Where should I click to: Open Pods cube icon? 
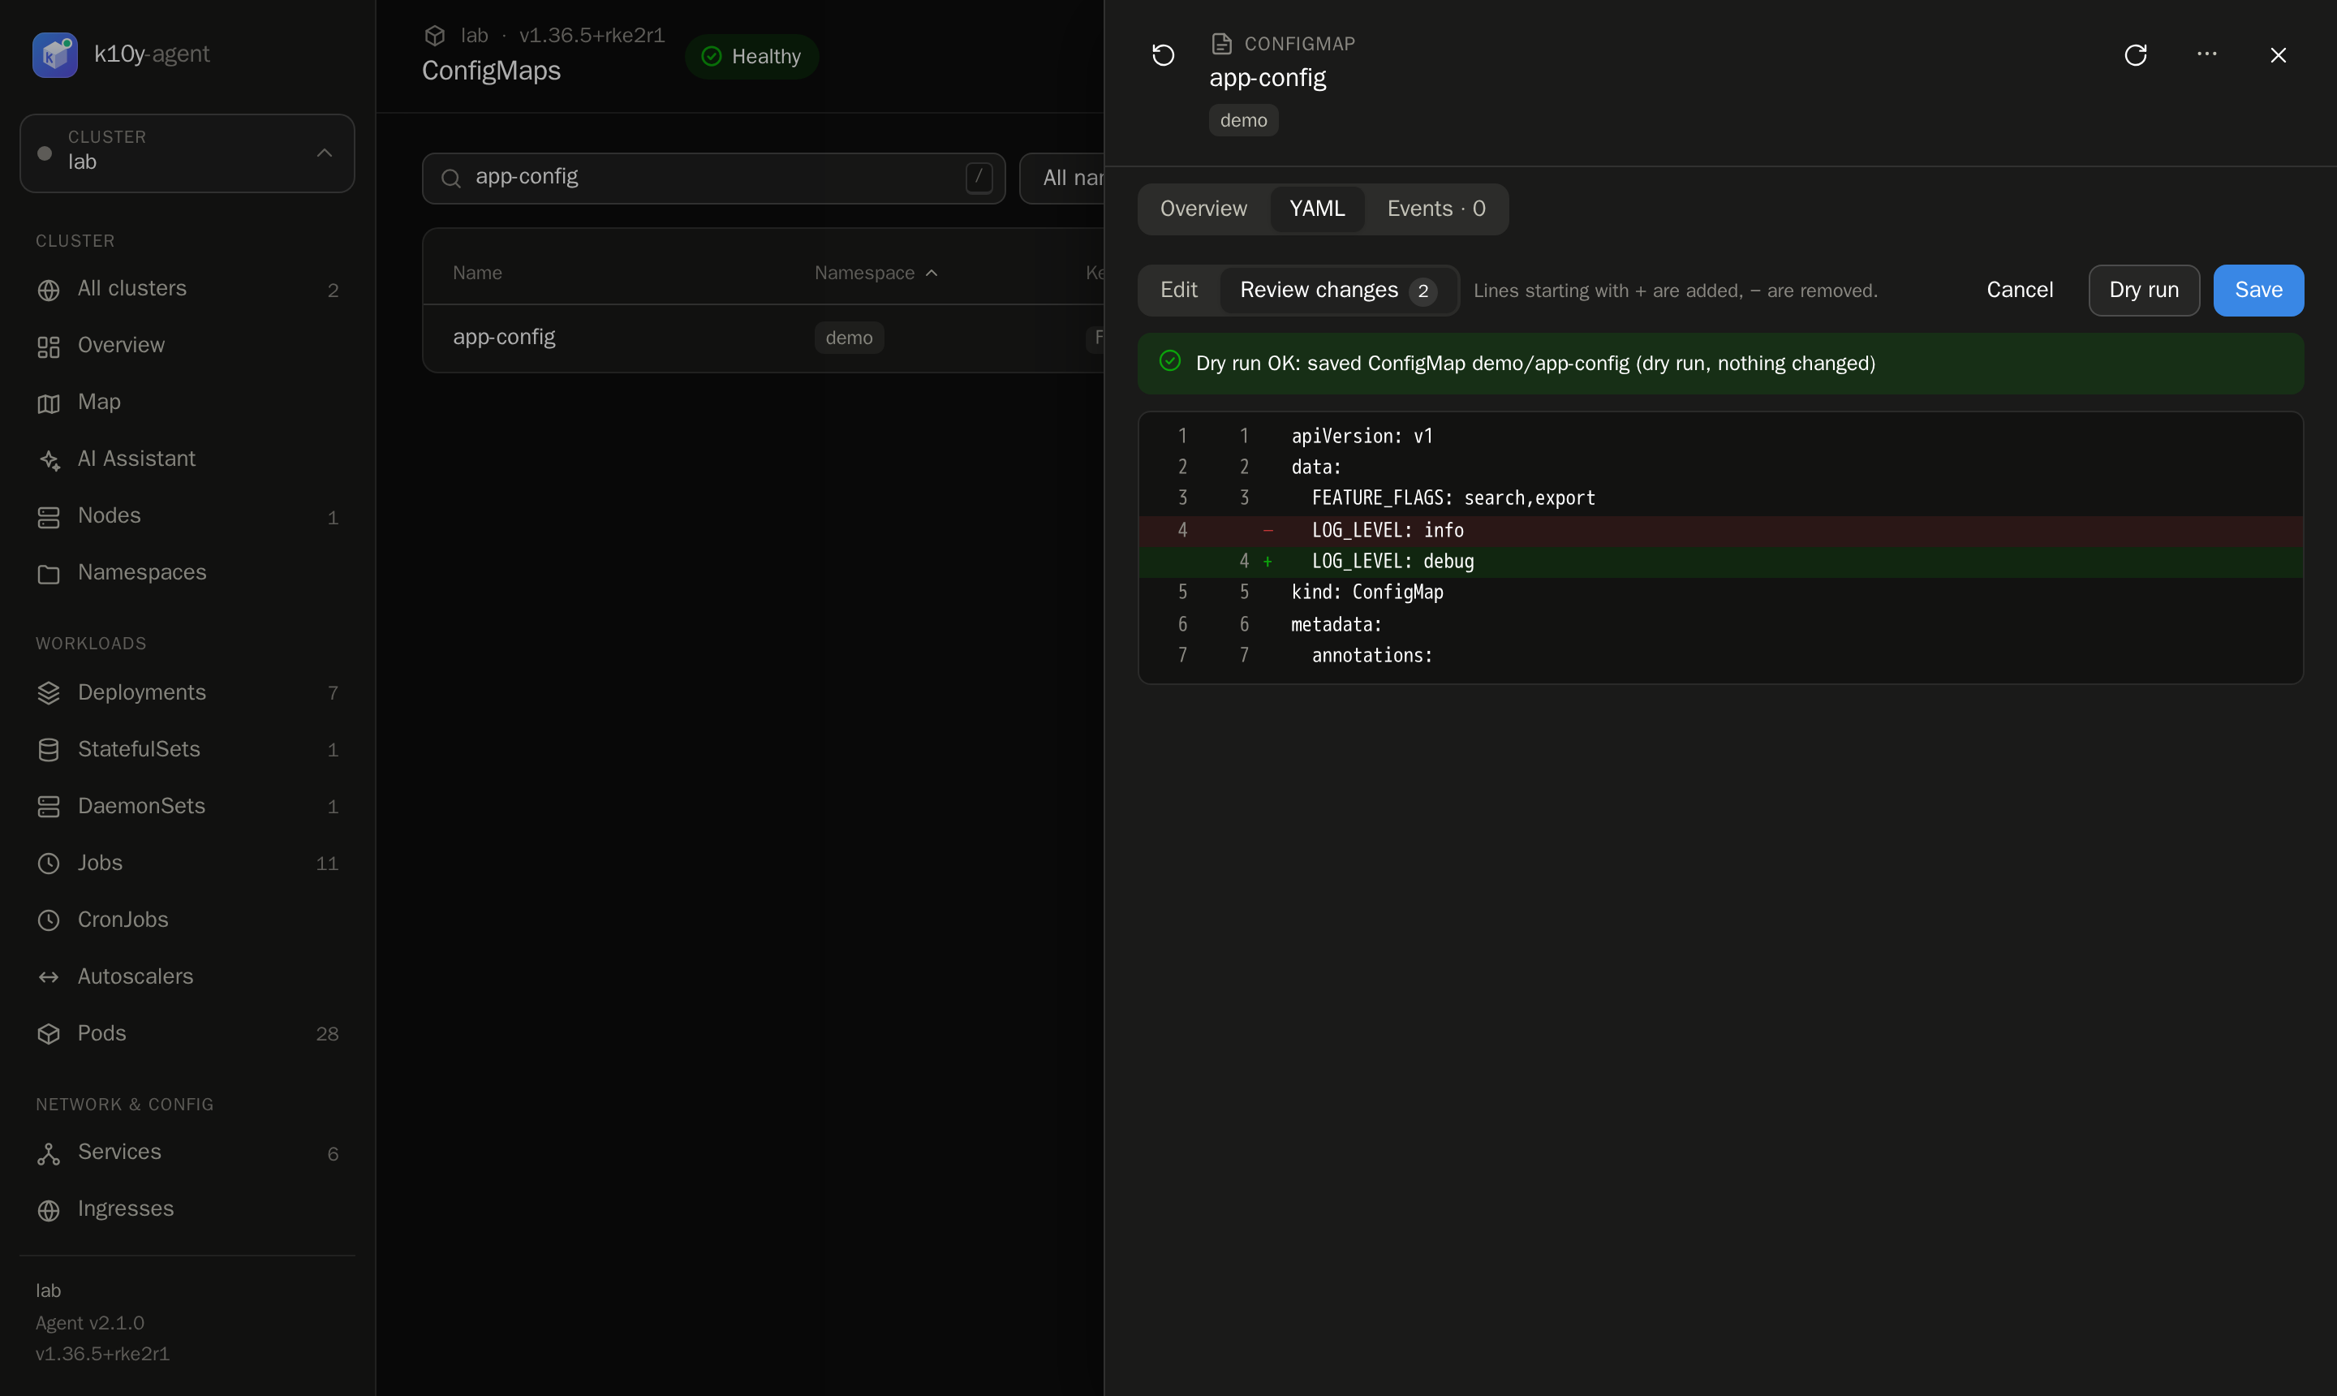pos(49,1033)
